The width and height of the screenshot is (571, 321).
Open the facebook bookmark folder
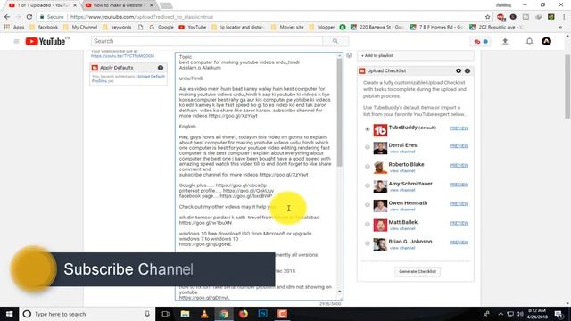(x=44, y=27)
